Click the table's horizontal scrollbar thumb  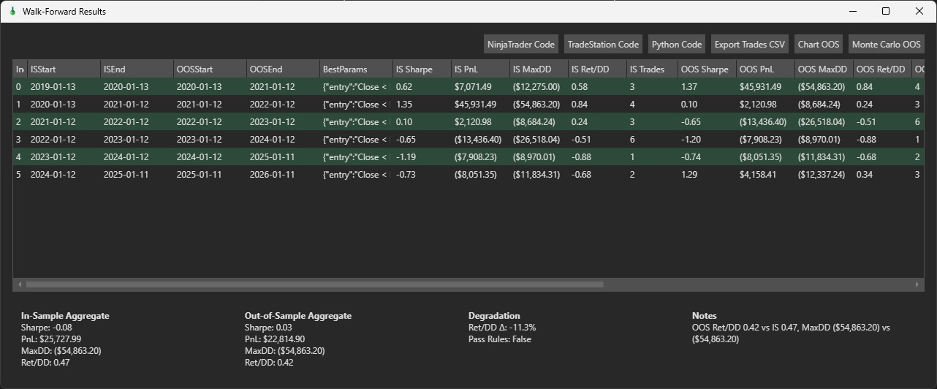[315, 284]
